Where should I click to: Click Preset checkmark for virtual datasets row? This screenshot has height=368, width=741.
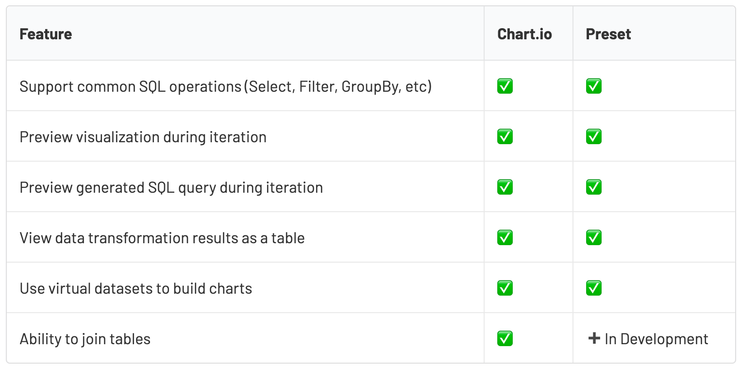pos(593,288)
